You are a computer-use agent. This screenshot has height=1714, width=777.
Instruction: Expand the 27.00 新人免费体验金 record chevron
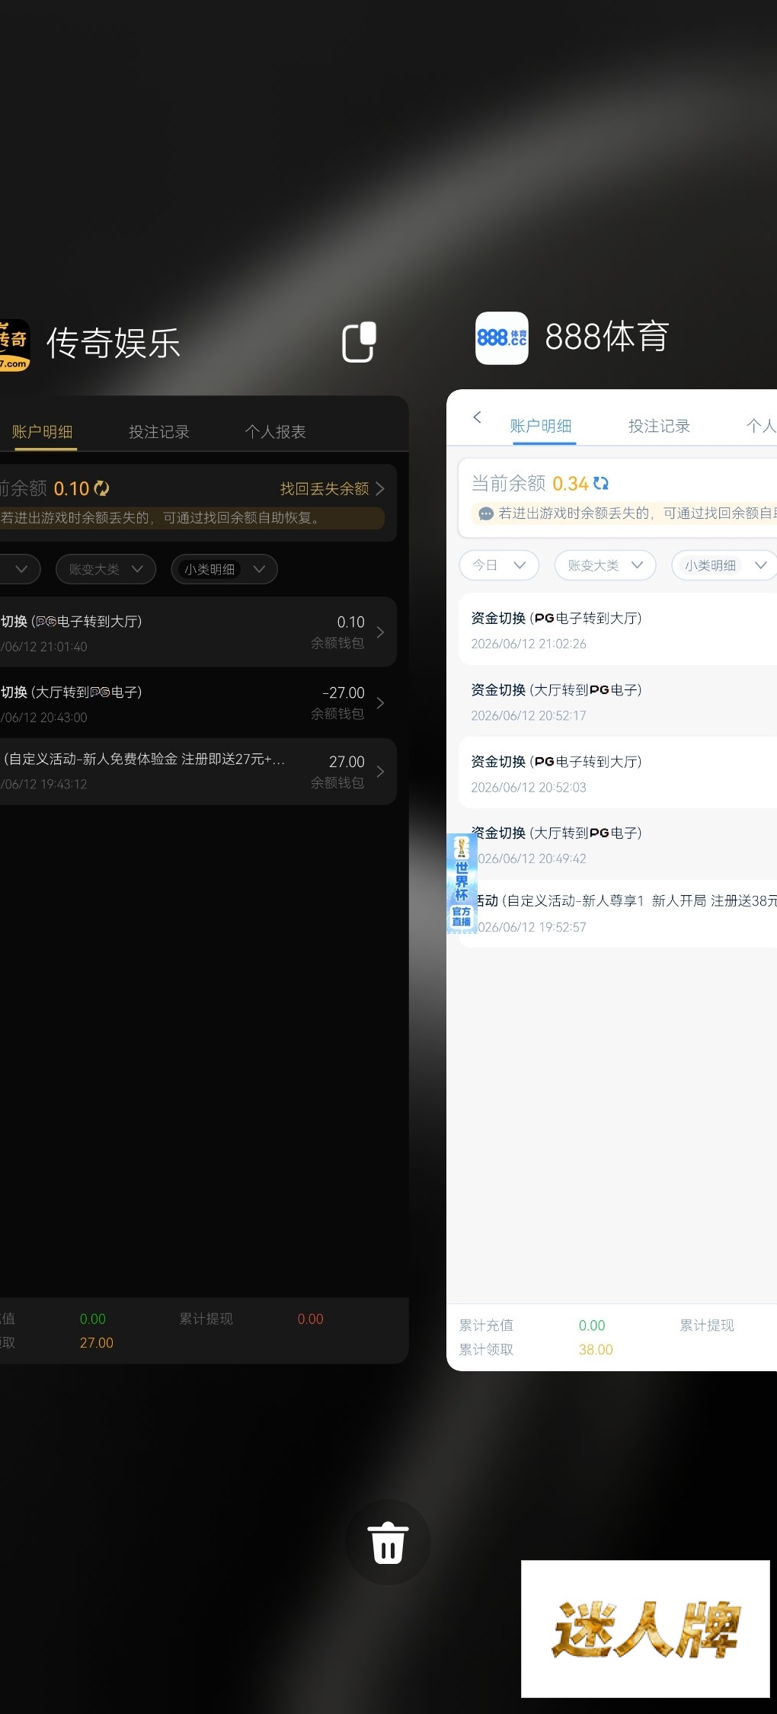point(380,772)
